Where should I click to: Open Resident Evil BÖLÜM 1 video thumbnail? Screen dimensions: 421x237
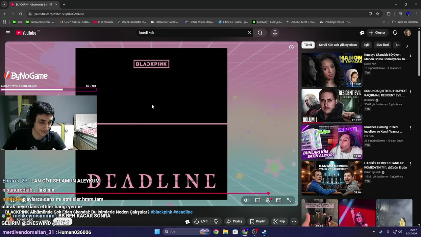coord(332,106)
